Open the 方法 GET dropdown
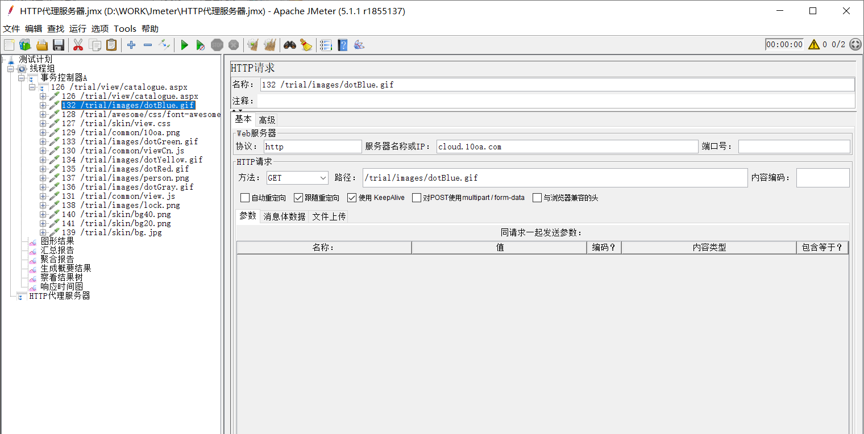The height and width of the screenshot is (434, 864). [x=297, y=178]
